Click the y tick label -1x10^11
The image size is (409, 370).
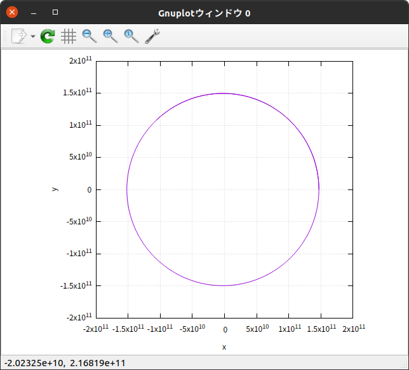pos(79,253)
